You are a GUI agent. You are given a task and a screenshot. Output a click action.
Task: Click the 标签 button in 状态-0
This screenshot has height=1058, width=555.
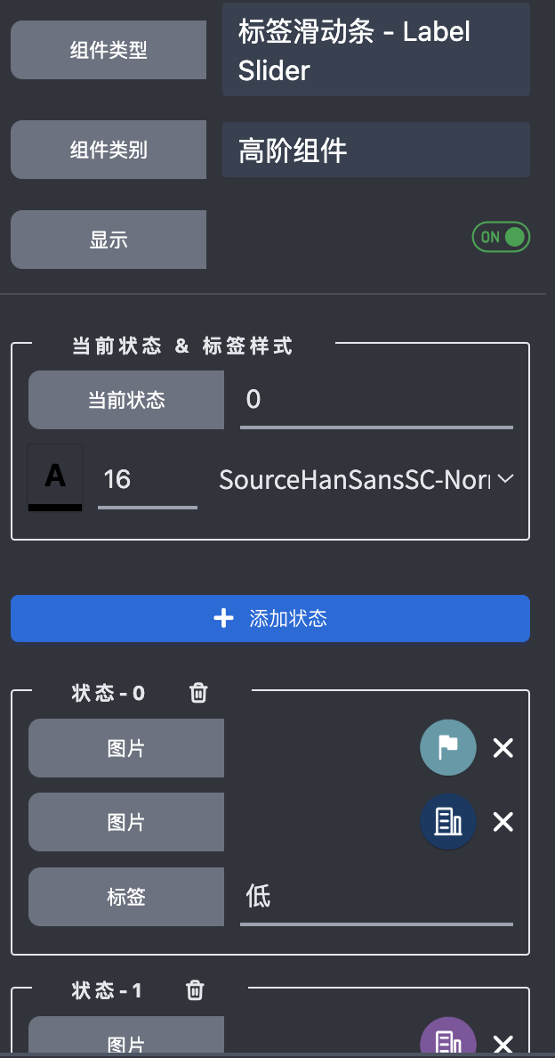(x=125, y=897)
